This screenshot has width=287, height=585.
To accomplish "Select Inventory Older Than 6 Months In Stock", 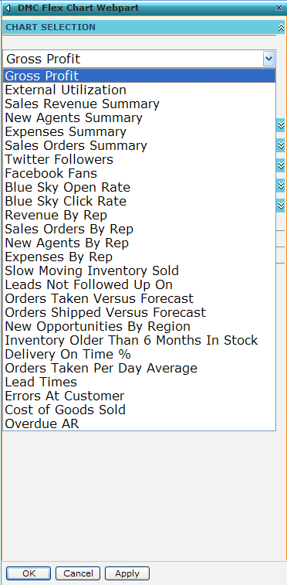I will [x=139, y=340].
